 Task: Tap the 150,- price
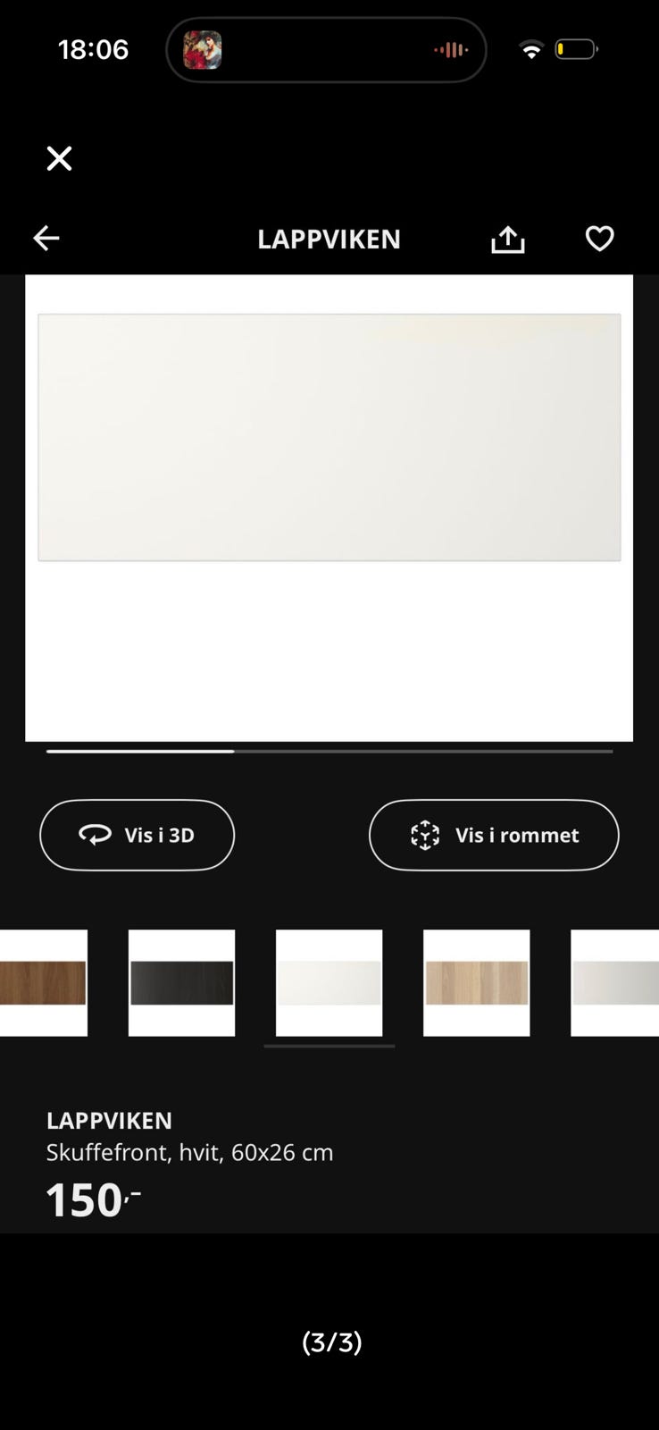pyautogui.click(x=93, y=1199)
